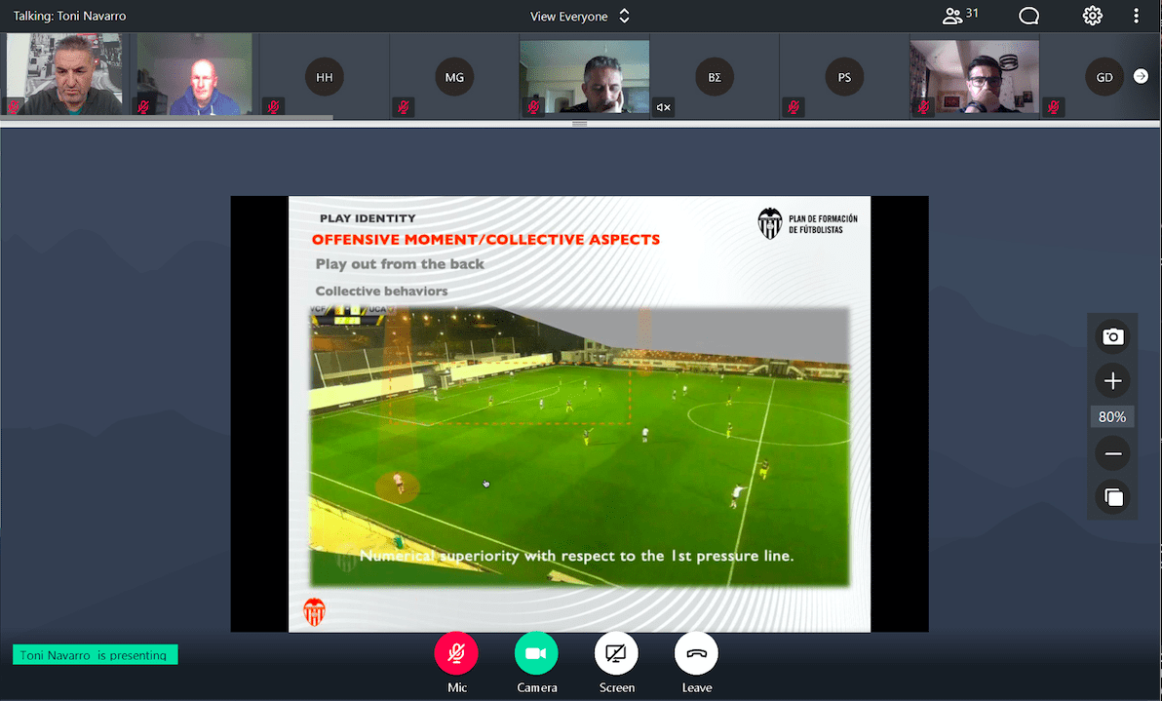Select the ΒΣ participant tile
The image size is (1162, 701).
[715, 77]
